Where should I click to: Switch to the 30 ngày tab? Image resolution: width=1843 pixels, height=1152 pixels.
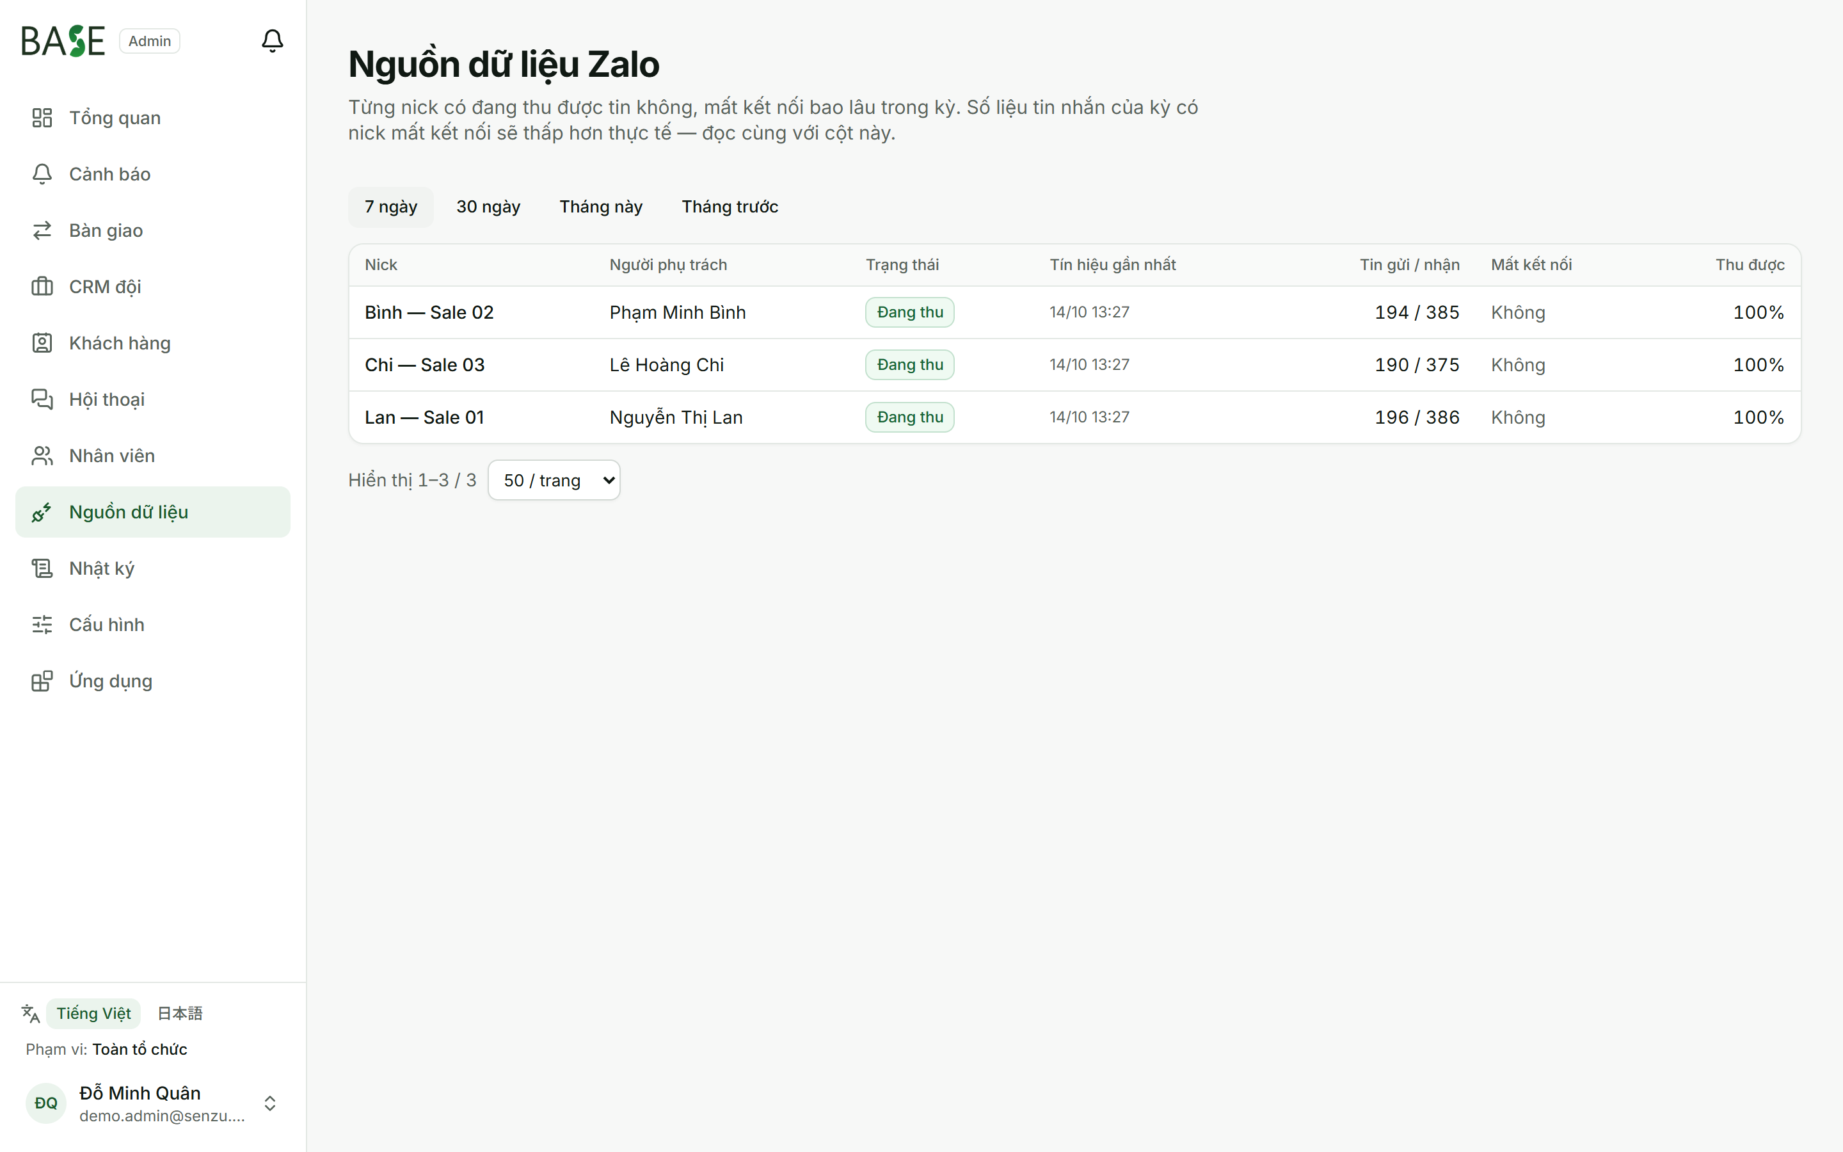(488, 207)
